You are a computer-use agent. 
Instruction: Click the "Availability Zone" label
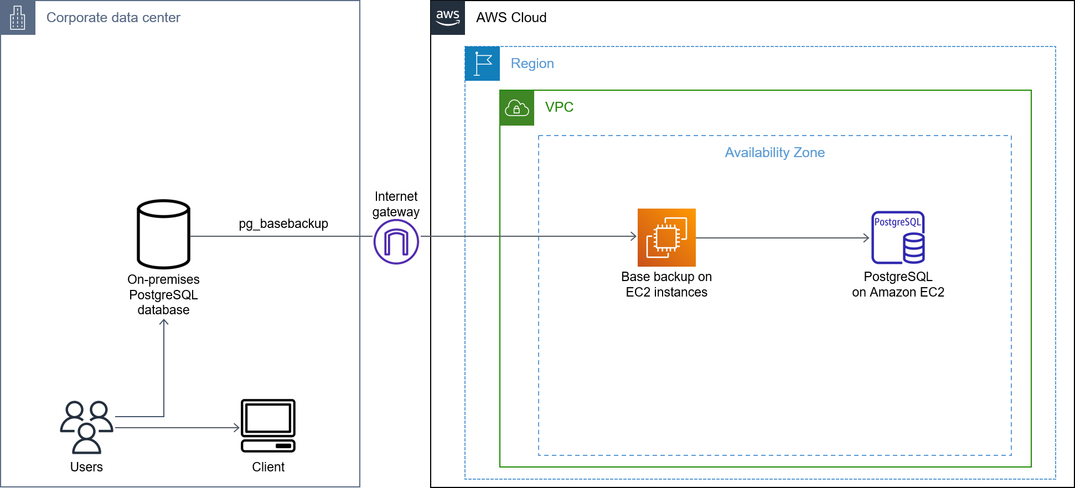774,153
